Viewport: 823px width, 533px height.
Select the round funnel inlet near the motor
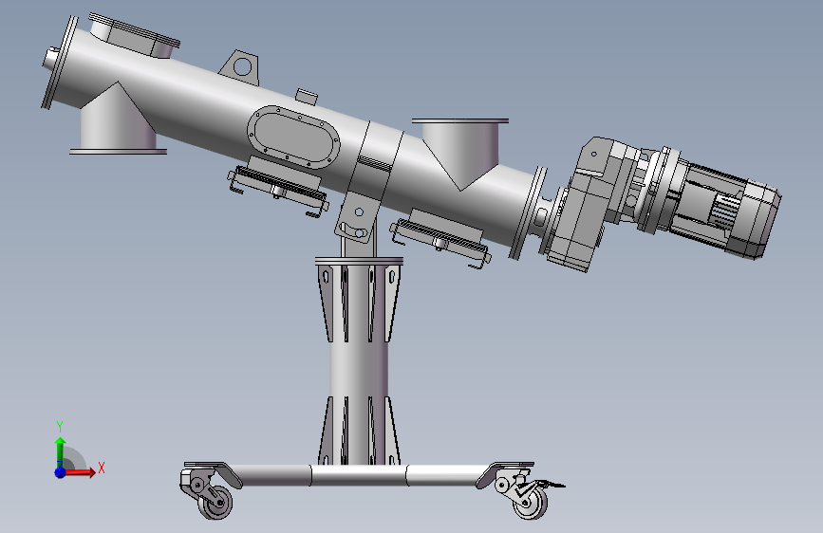[460, 150]
